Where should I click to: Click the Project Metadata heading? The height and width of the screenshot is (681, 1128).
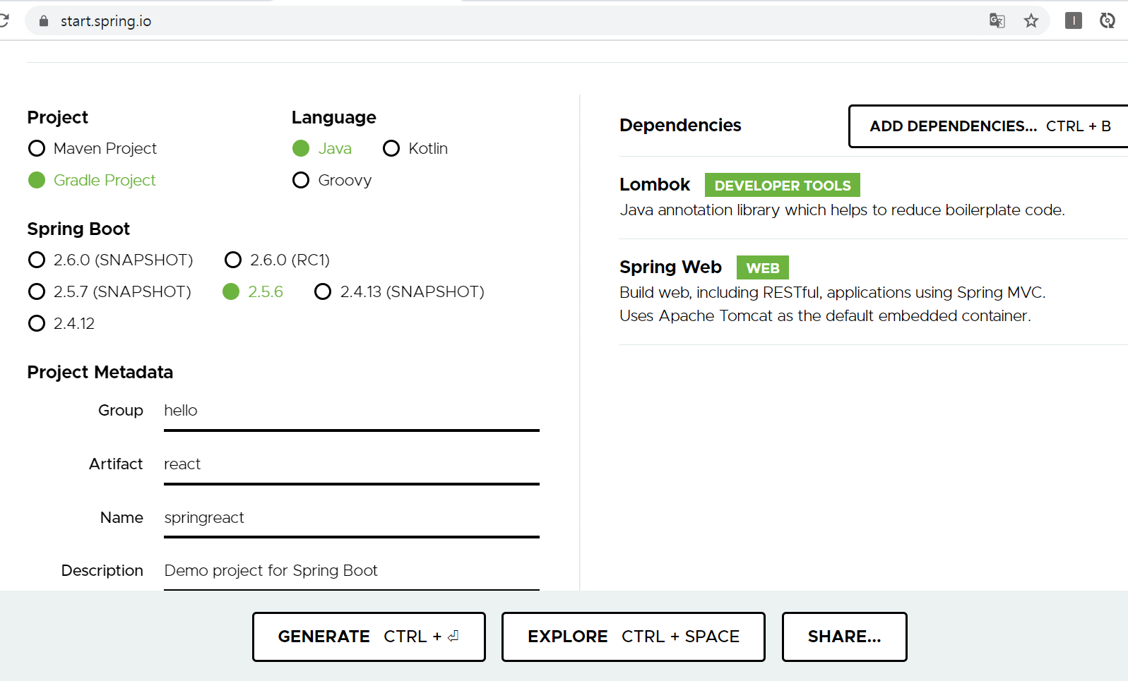click(x=100, y=372)
